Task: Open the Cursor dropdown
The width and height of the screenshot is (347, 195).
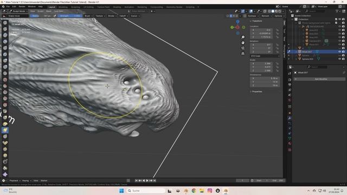Action: point(135,16)
